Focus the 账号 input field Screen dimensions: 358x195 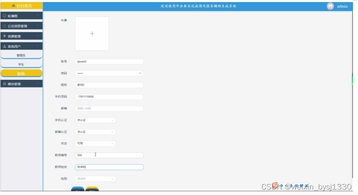click(x=109, y=62)
